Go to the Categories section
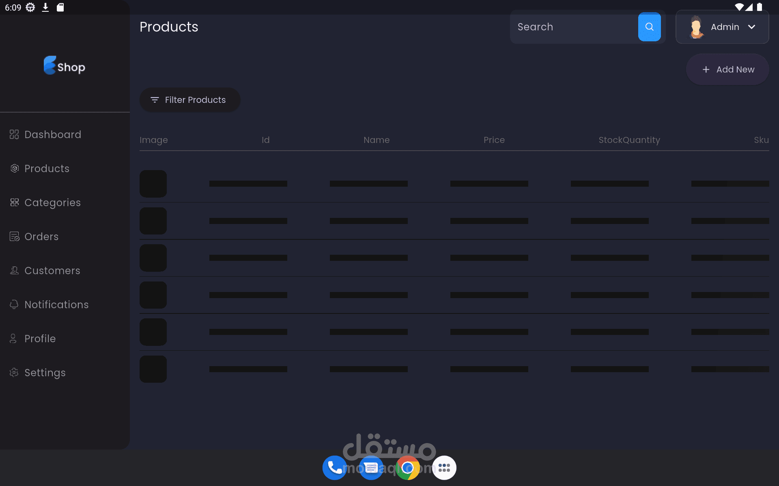Image resolution: width=779 pixels, height=486 pixels. [52, 202]
